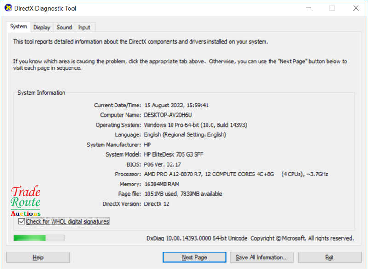Exit the diagnostic tool

[329, 257]
